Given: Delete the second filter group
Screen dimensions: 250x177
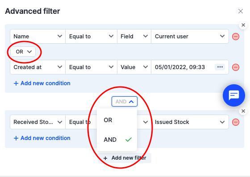Looking at the screenshot, I should pyautogui.click(x=243, y=111).
